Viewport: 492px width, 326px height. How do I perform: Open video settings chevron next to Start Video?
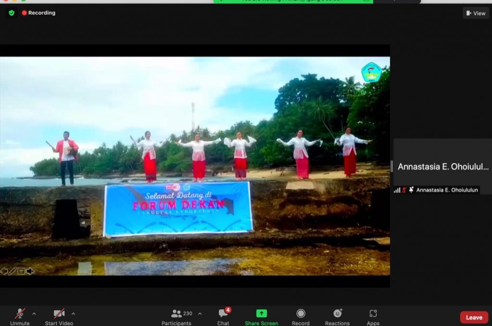(x=73, y=314)
